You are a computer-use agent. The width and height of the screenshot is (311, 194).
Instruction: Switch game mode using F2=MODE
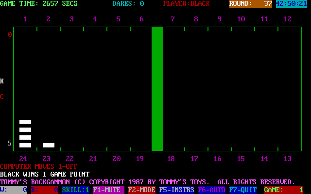(x=141, y=190)
